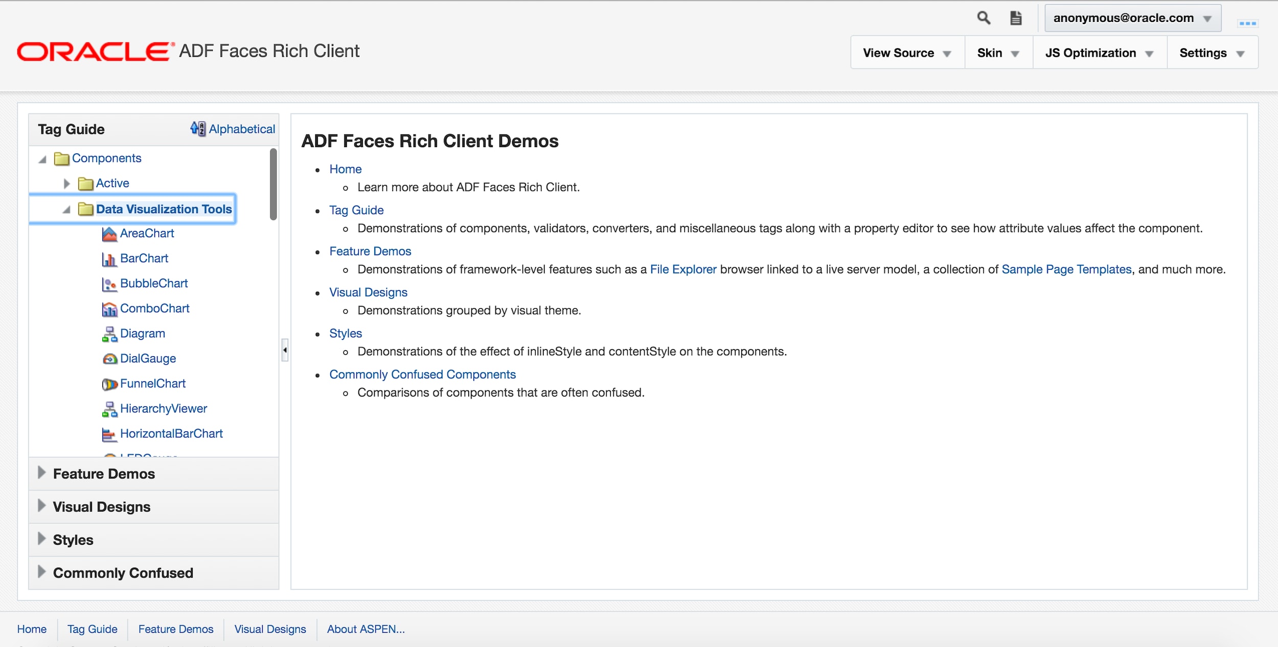Collapse the Components tree node
The width and height of the screenshot is (1278, 647).
coord(42,159)
